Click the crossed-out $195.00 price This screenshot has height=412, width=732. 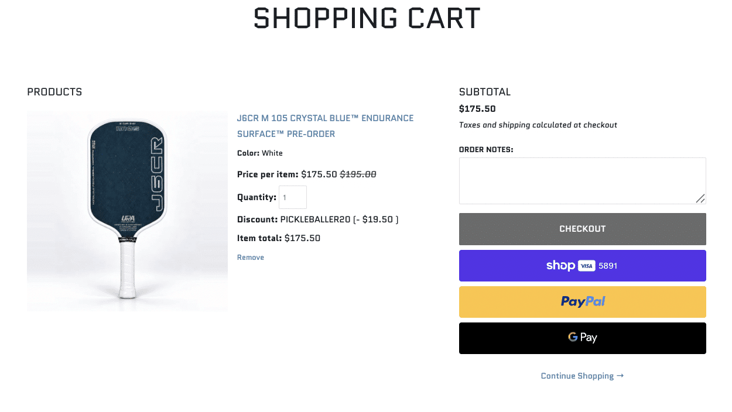tap(358, 174)
